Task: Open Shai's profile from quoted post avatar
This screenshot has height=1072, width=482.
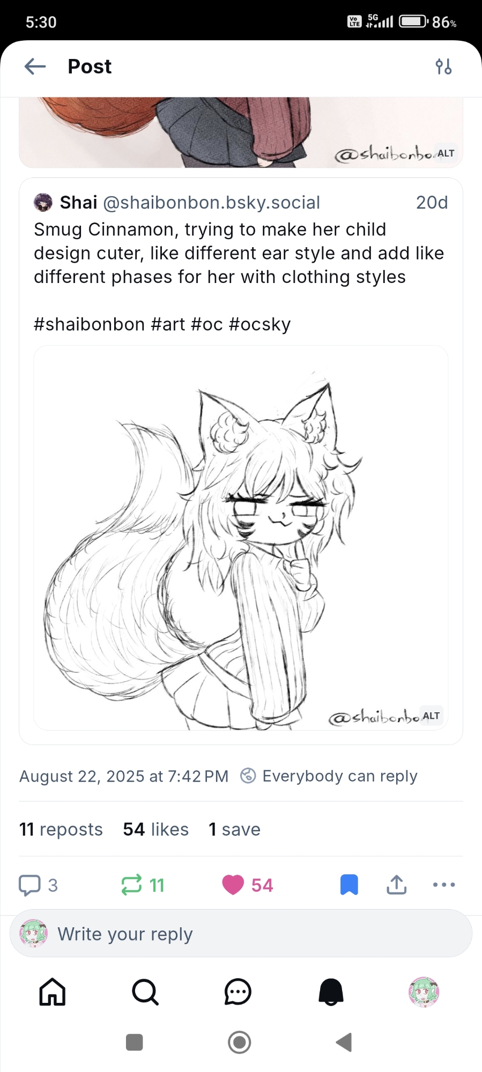Action: click(43, 203)
